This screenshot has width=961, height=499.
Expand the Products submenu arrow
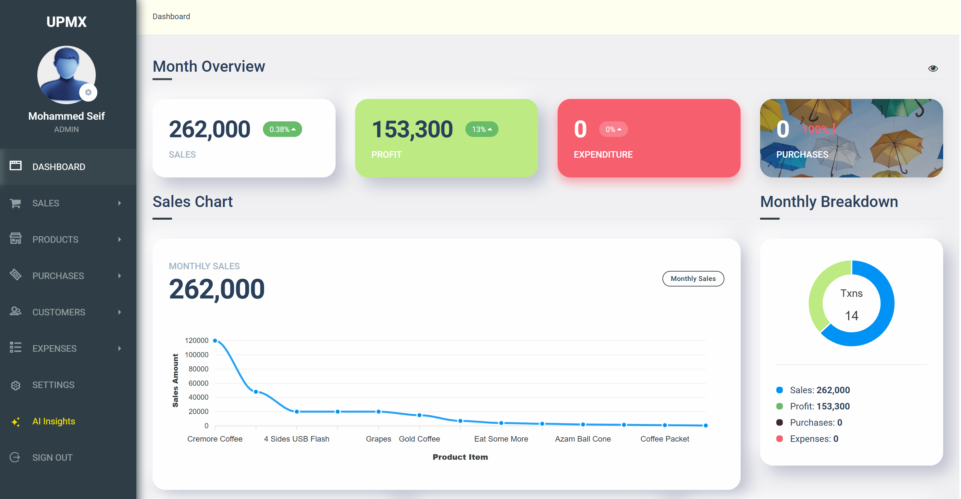tap(119, 239)
